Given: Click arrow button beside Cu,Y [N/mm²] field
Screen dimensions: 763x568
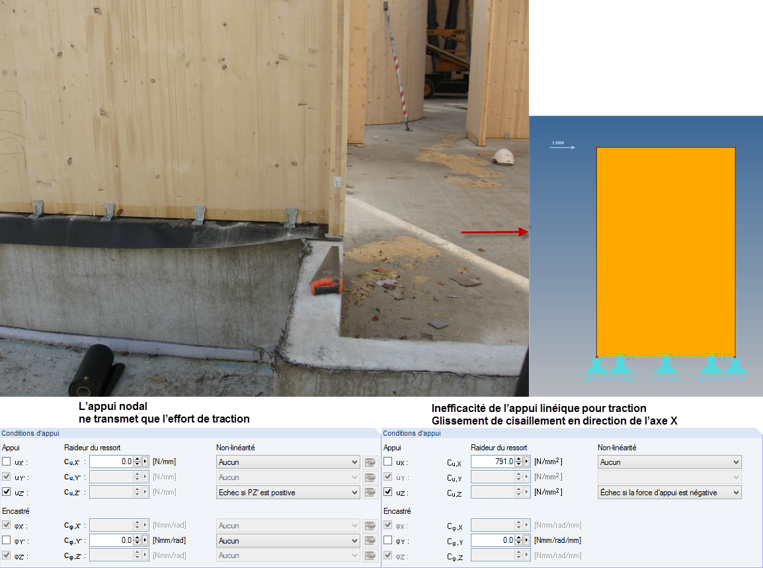Looking at the screenshot, I should click(526, 477).
